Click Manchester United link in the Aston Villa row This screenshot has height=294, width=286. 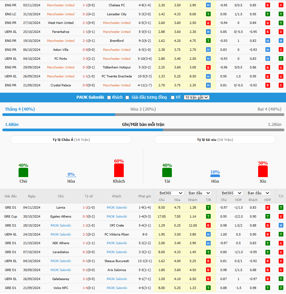117,50
